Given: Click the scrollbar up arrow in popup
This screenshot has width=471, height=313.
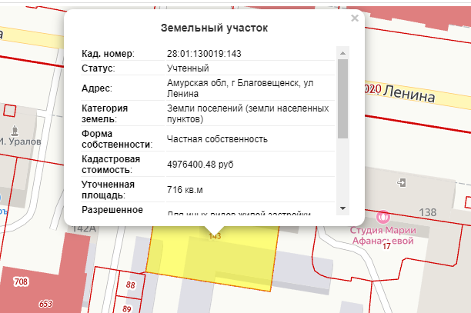Looking at the screenshot, I should point(342,52).
